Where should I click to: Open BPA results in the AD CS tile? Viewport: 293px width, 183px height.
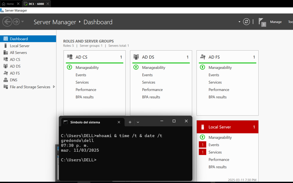tap(85, 97)
